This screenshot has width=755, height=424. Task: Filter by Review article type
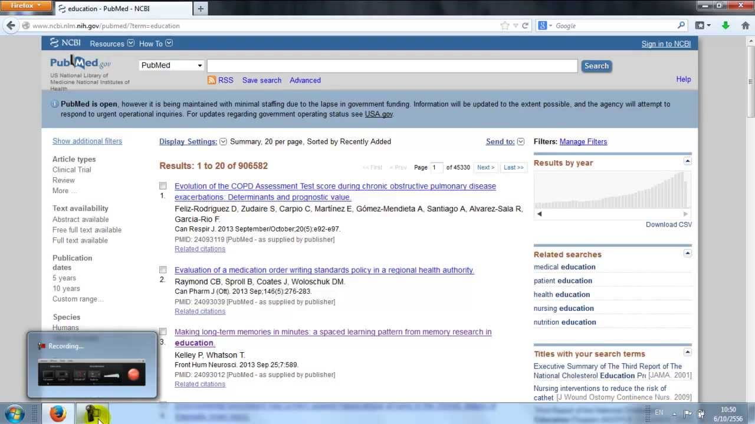64,180
